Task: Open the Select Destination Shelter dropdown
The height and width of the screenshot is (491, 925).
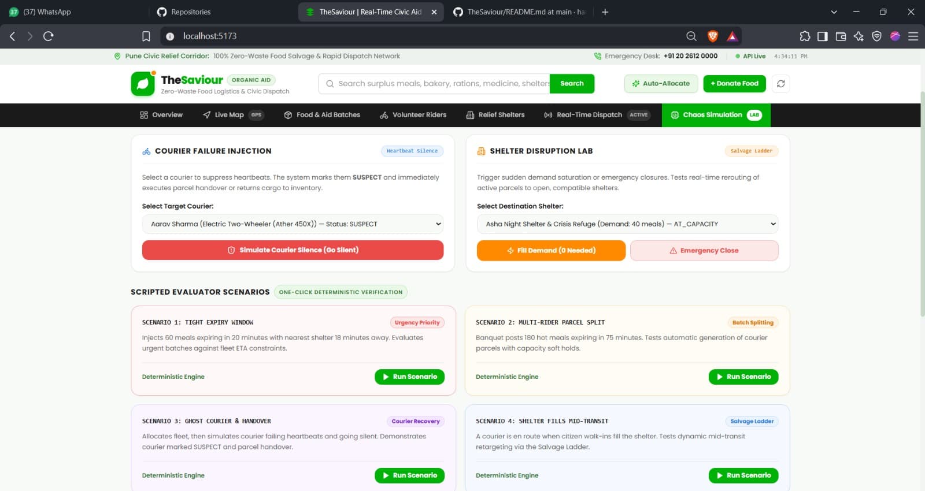Action: 627,224
